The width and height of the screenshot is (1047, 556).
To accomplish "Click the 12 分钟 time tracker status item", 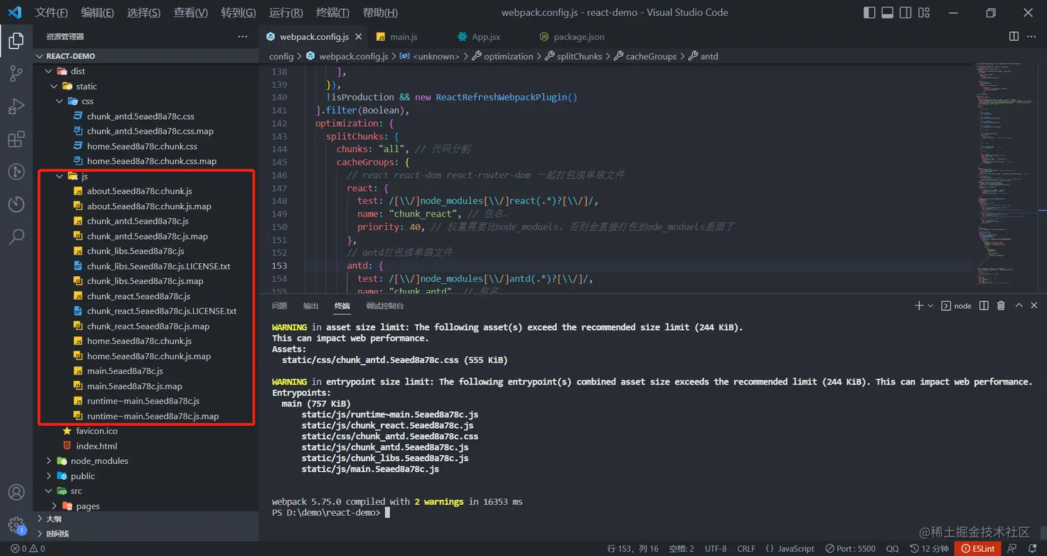I will (929, 548).
